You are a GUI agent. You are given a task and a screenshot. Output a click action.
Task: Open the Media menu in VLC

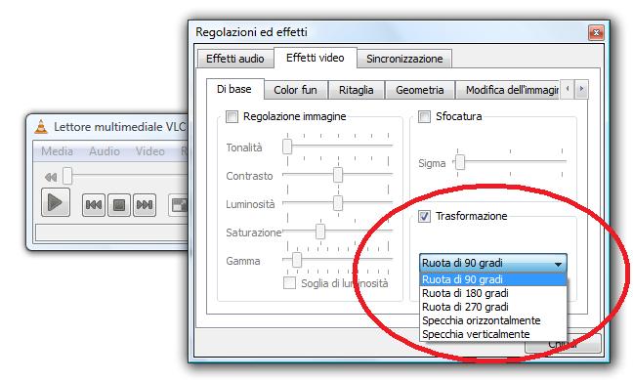tap(57, 151)
